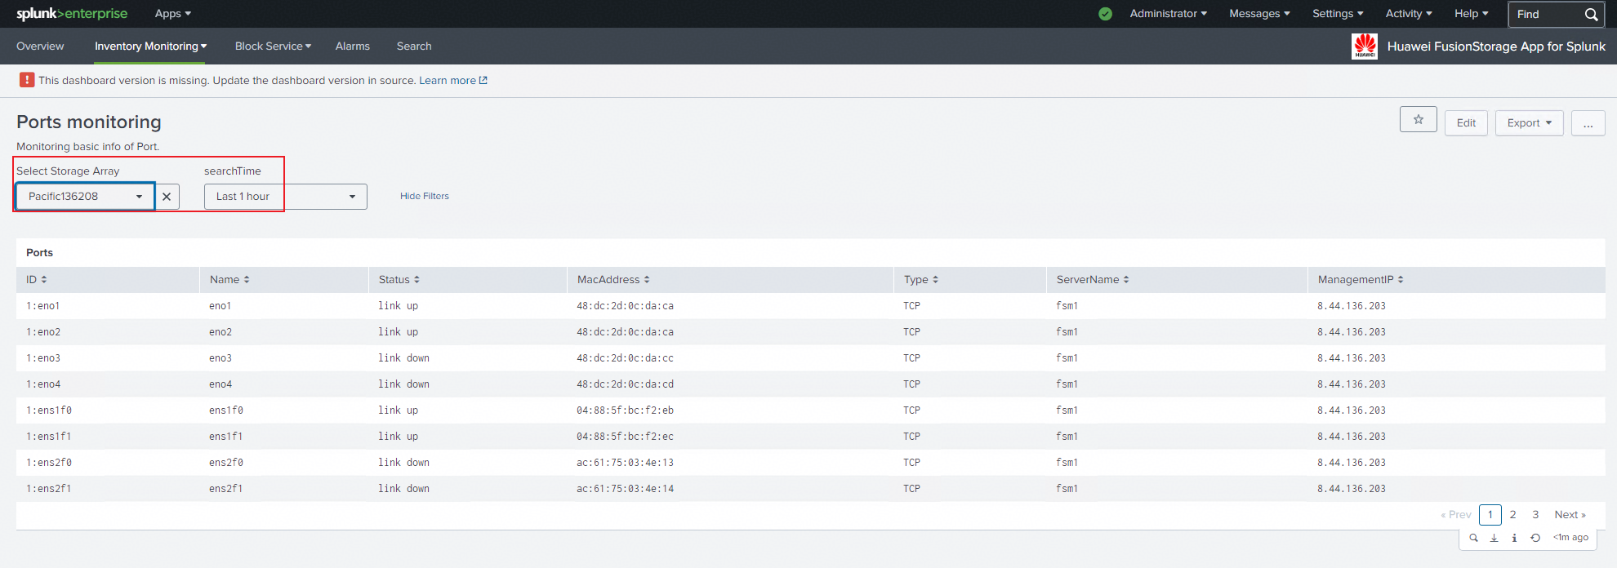Click MAC address ac:61:75:03:4e:14
Screen dimensions: 1617x568
pos(625,489)
